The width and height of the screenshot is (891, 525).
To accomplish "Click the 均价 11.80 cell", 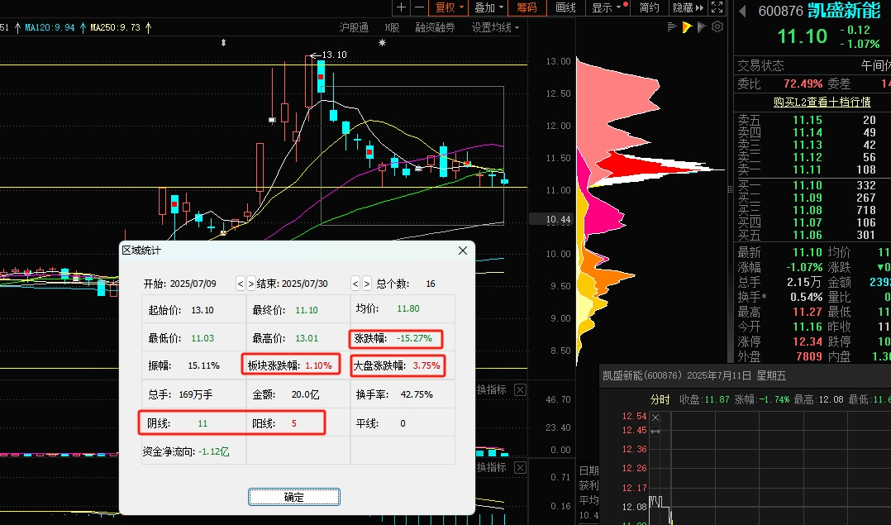I will [x=403, y=309].
